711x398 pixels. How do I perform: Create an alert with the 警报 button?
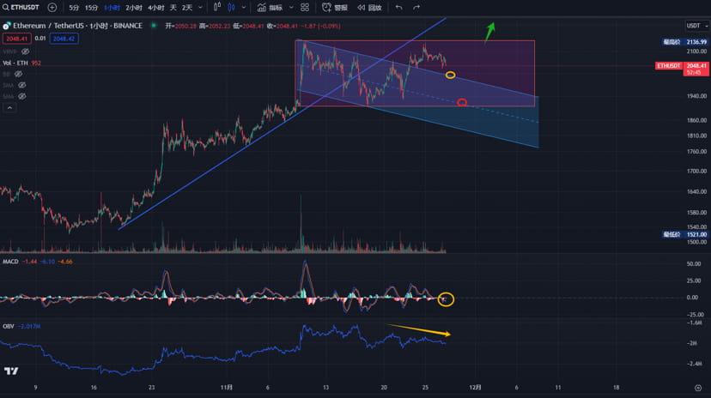(335, 8)
